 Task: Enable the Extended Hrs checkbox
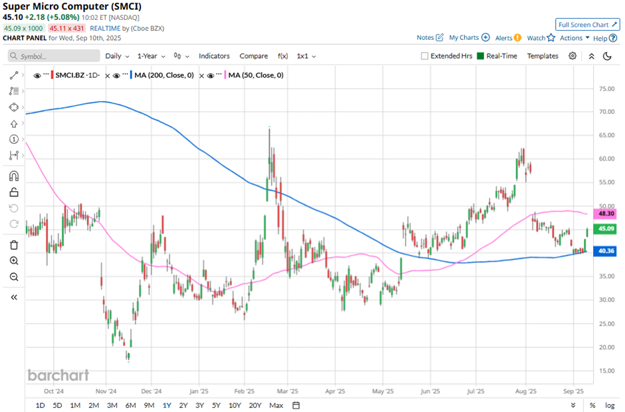(x=424, y=56)
